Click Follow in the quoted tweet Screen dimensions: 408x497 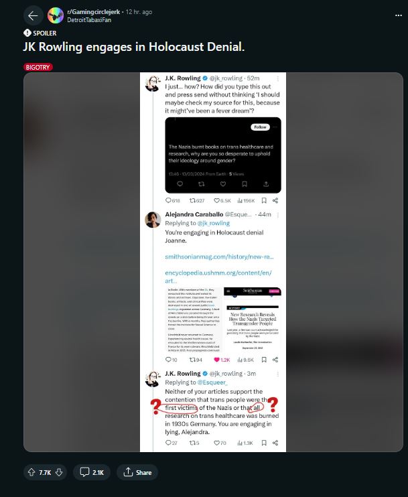click(x=260, y=127)
